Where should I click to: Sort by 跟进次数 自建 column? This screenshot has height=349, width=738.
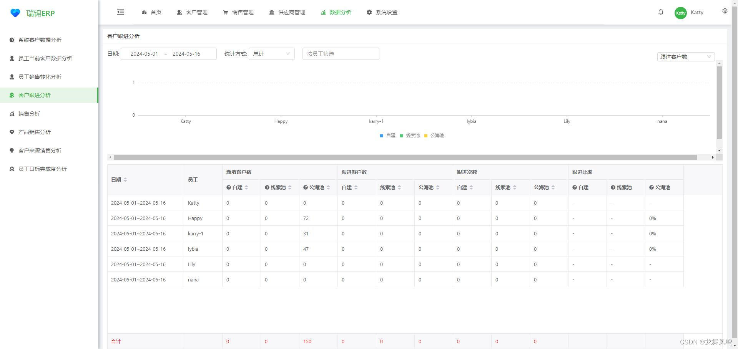471,187
